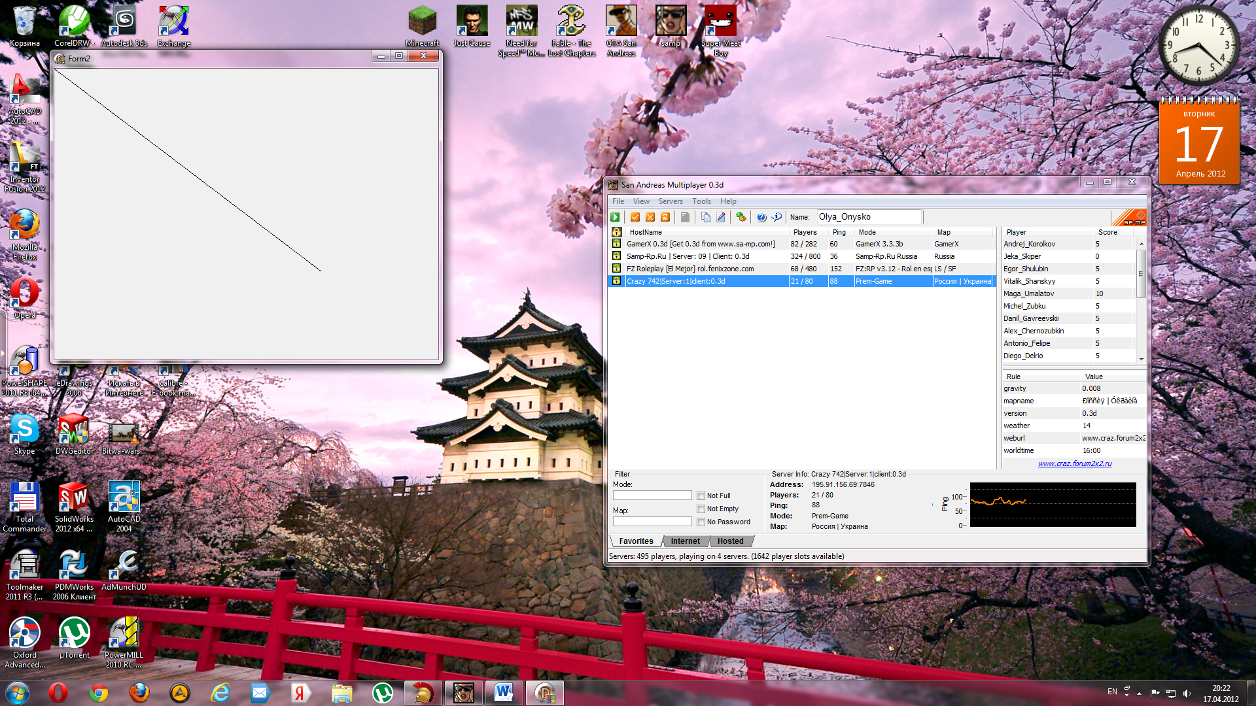Screen dimensions: 1256x706
Task: Open the Windows Start button
Action: coord(18,692)
